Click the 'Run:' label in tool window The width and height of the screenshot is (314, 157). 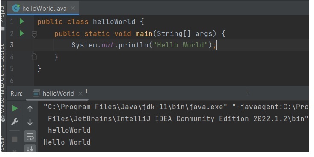(x=16, y=94)
